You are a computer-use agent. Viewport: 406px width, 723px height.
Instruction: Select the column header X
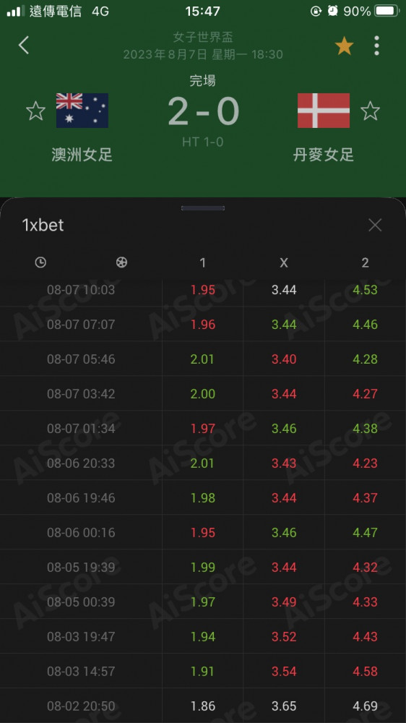coord(284,262)
